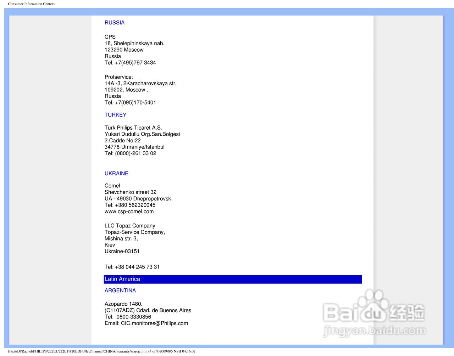Click '34776-Umraniye/Istanbul' line
The width and height of the screenshot is (454, 356).
pos(134,147)
